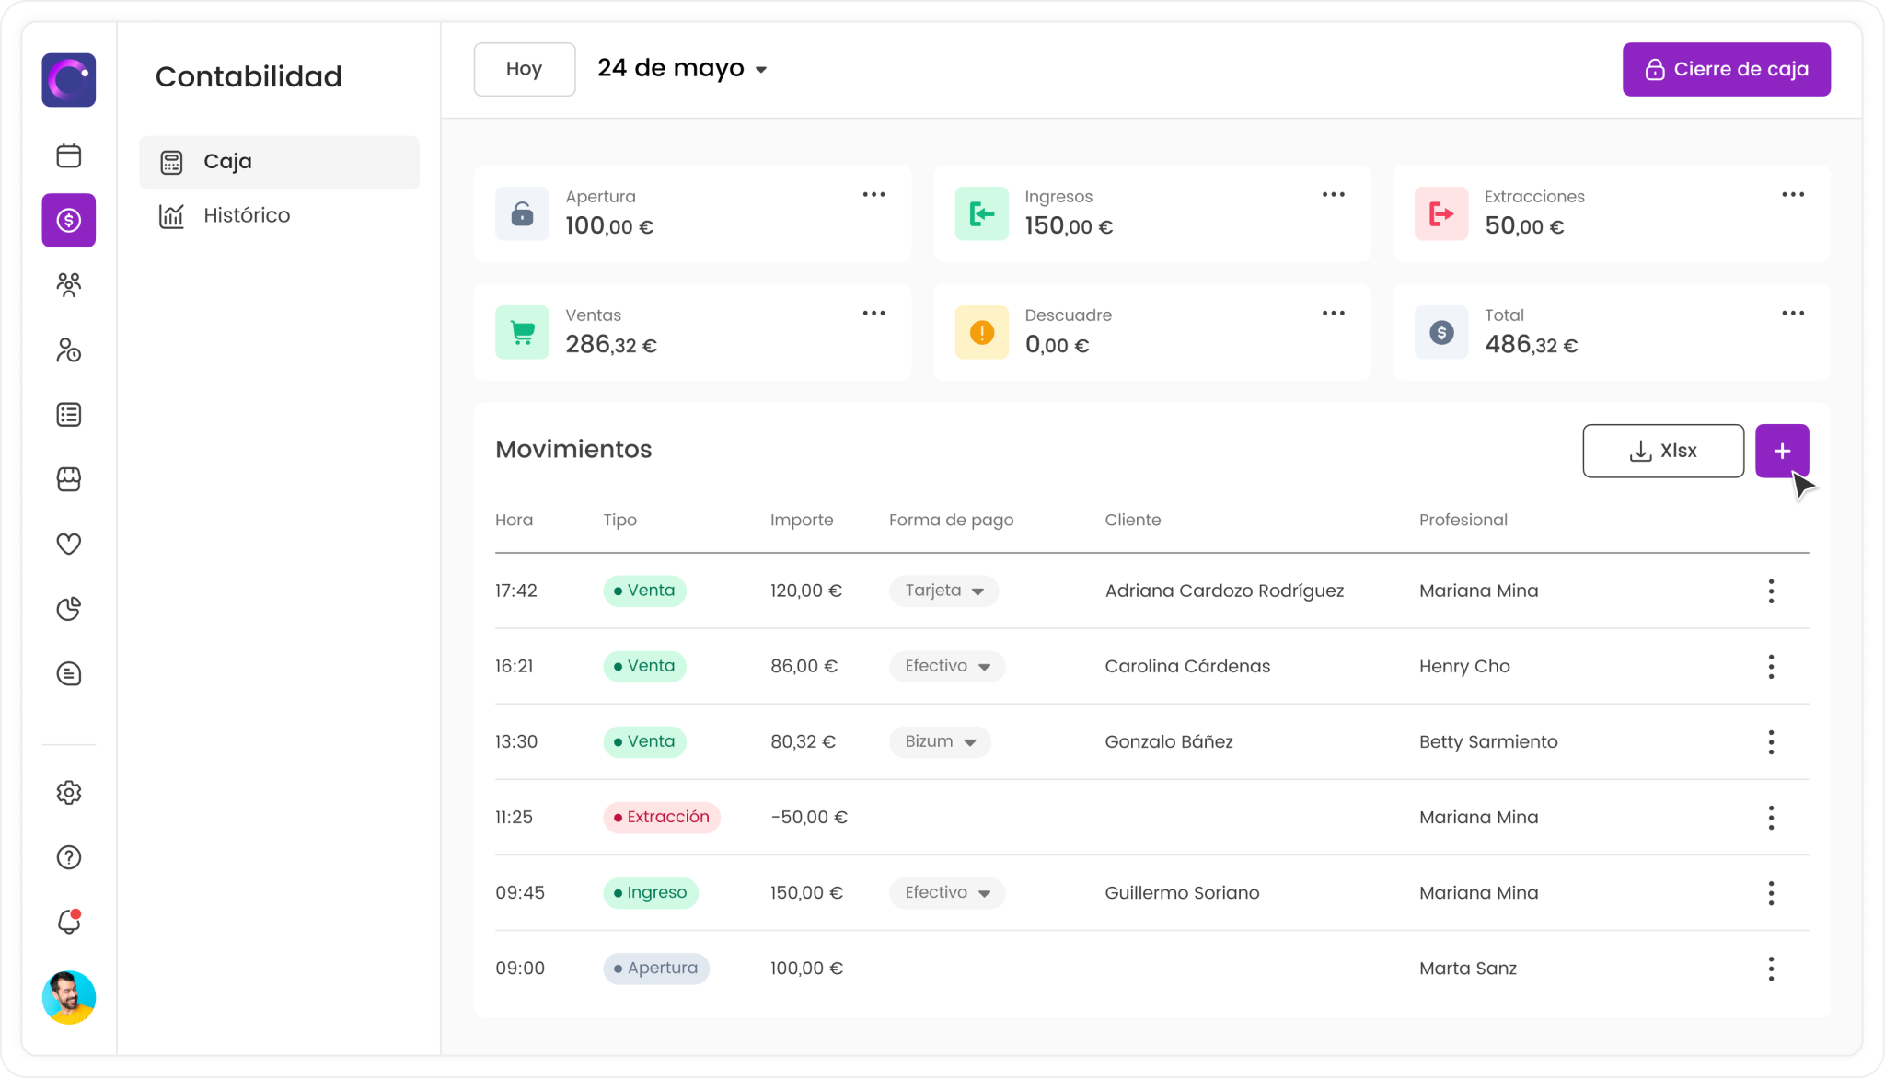Expand the 24 de mayo date dropdown
This screenshot has width=1885, height=1078.
(682, 69)
